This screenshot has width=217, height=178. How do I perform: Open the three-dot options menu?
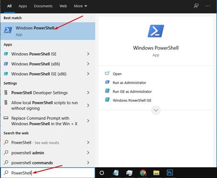[x=207, y=6]
